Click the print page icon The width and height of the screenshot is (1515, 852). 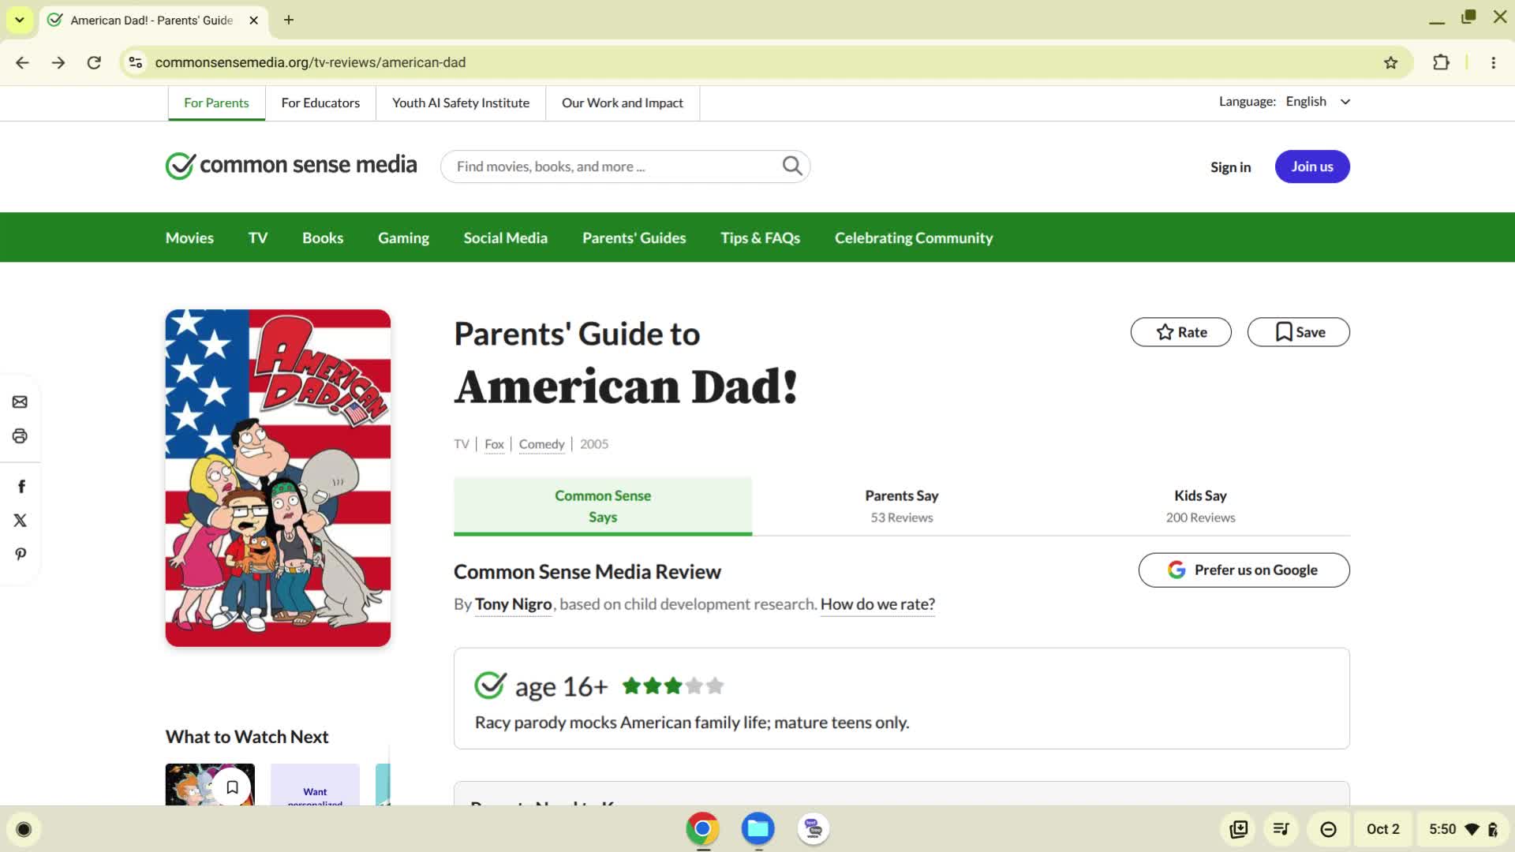click(x=20, y=436)
